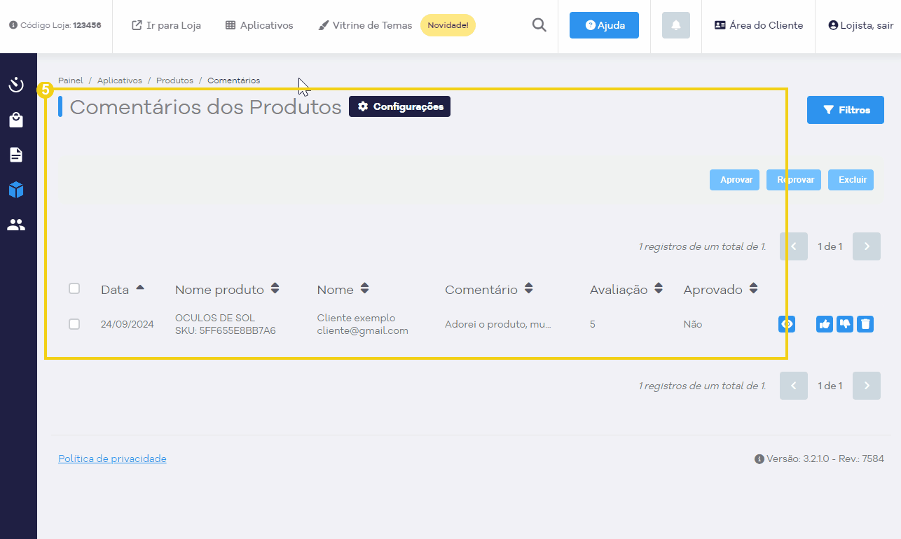
Task: Sort by Nome produto column
Action: [227, 289]
